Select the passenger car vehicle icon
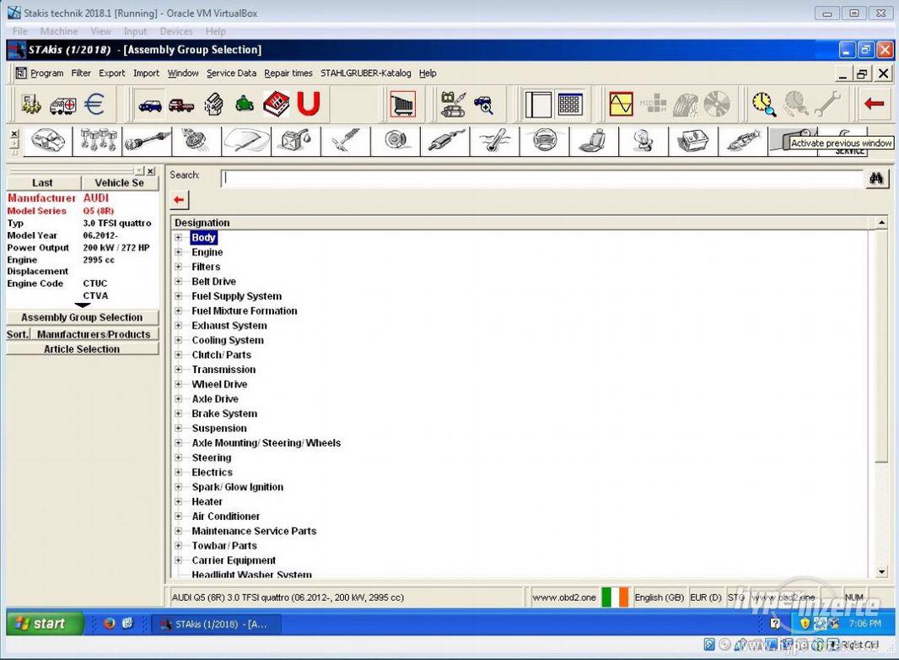Screen dimensions: 899x660 (x=151, y=105)
